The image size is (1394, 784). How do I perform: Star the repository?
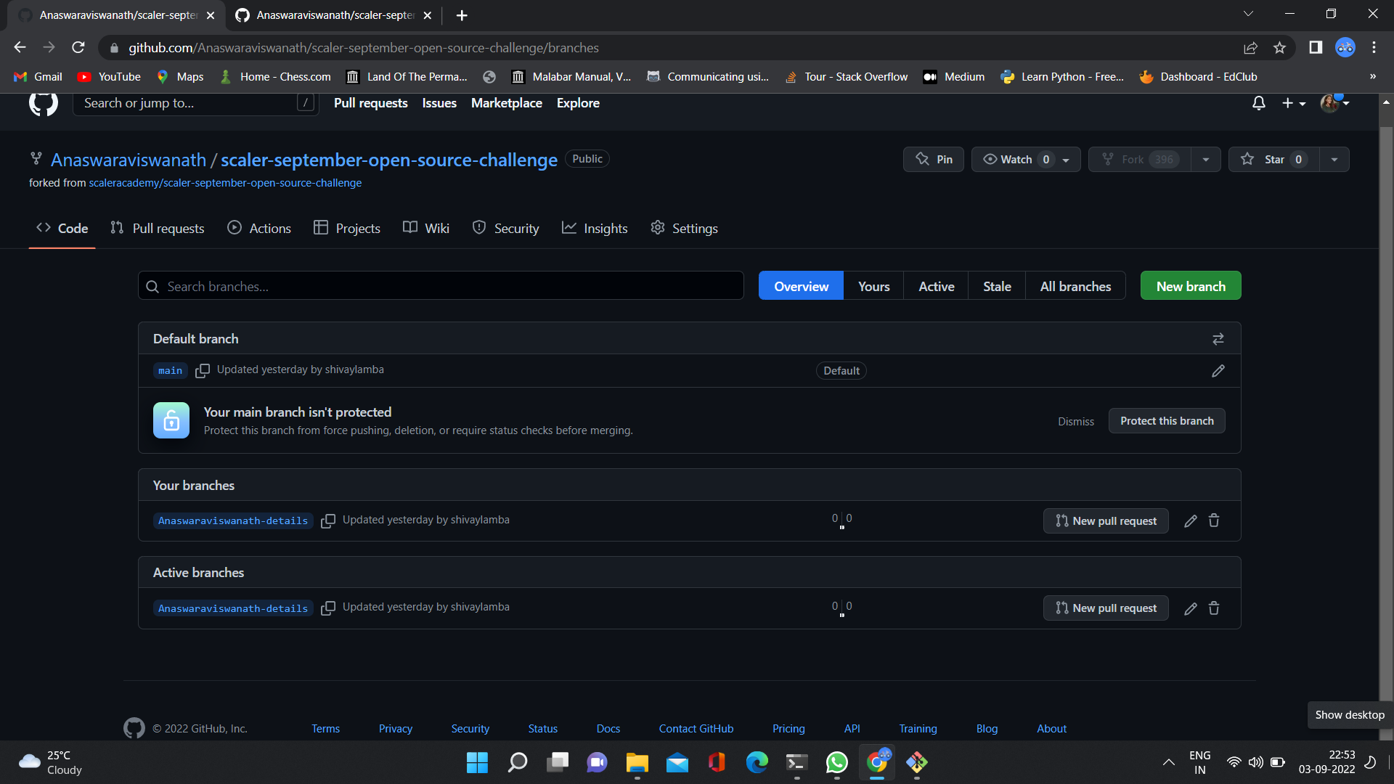point(1273,159)
